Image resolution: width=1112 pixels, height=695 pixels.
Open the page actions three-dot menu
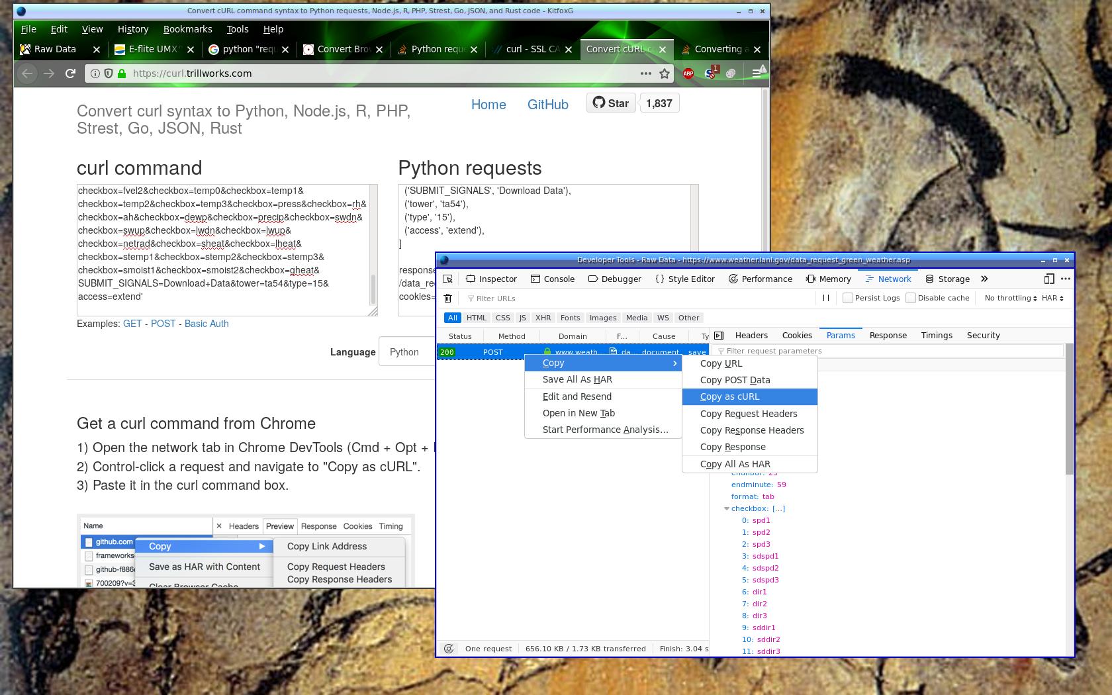pyautogui.click(x=645, y=73)
